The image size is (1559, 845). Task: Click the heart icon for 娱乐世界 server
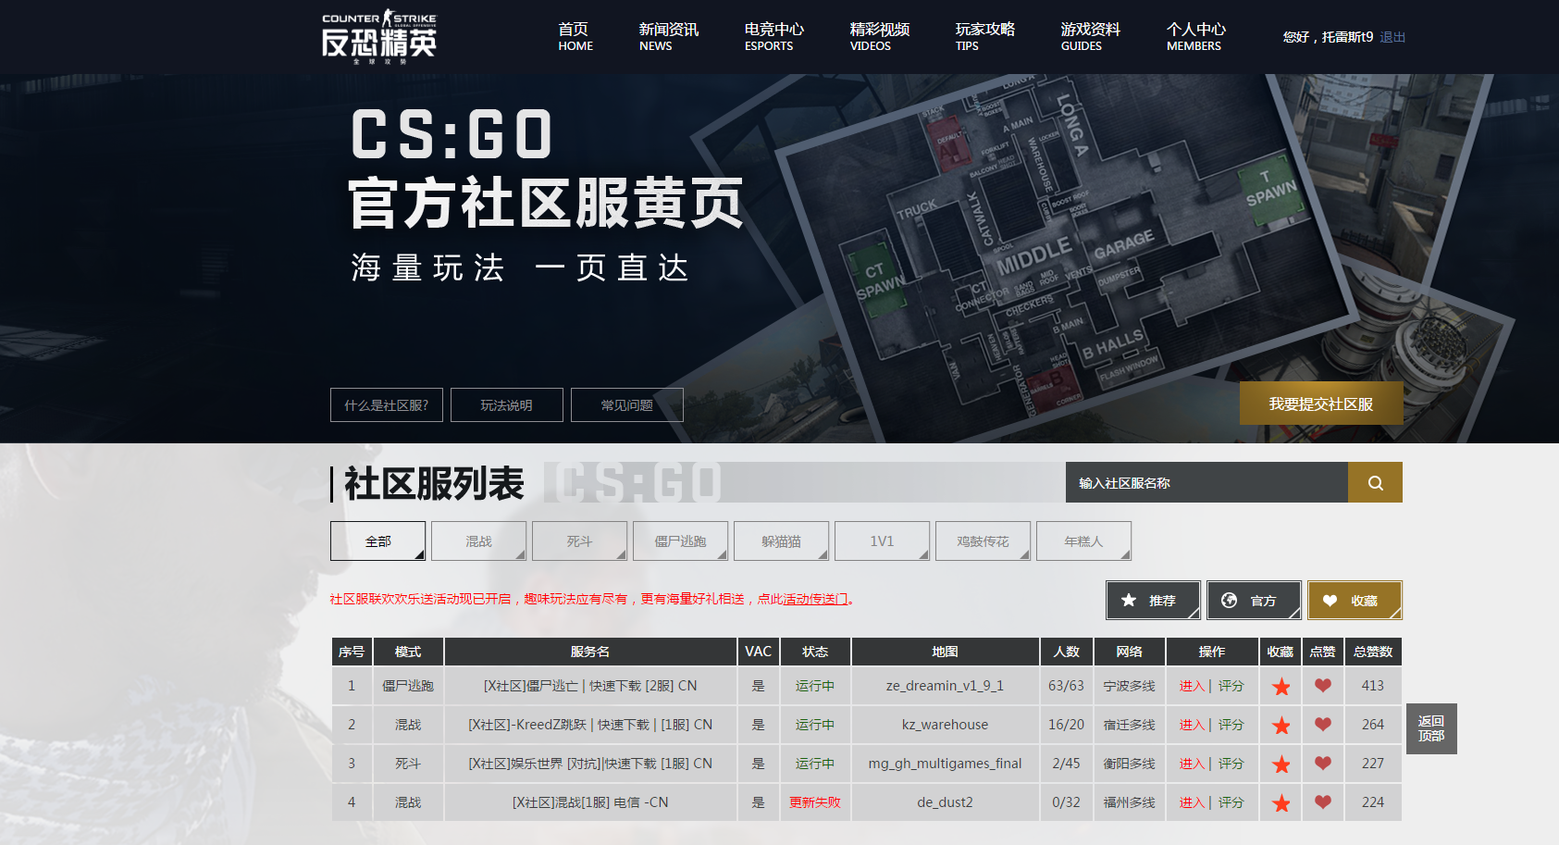click(1322, 764)
